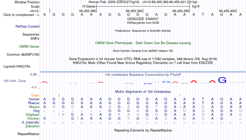Click '100 vertebrates Basewise Conservation by PhyloP' title
This screenshot has height=140, width=246.
tap(143, 75)
